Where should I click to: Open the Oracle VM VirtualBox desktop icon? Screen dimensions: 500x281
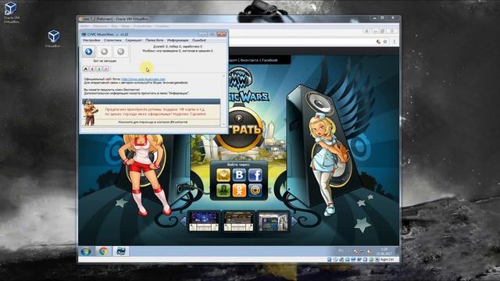(x=11, y=12)
